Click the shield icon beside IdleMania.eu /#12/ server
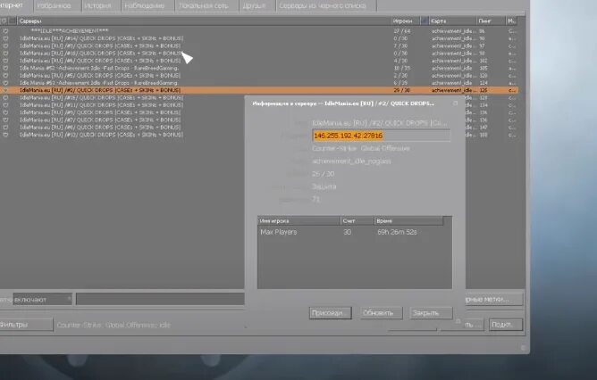 coord(5,135)
